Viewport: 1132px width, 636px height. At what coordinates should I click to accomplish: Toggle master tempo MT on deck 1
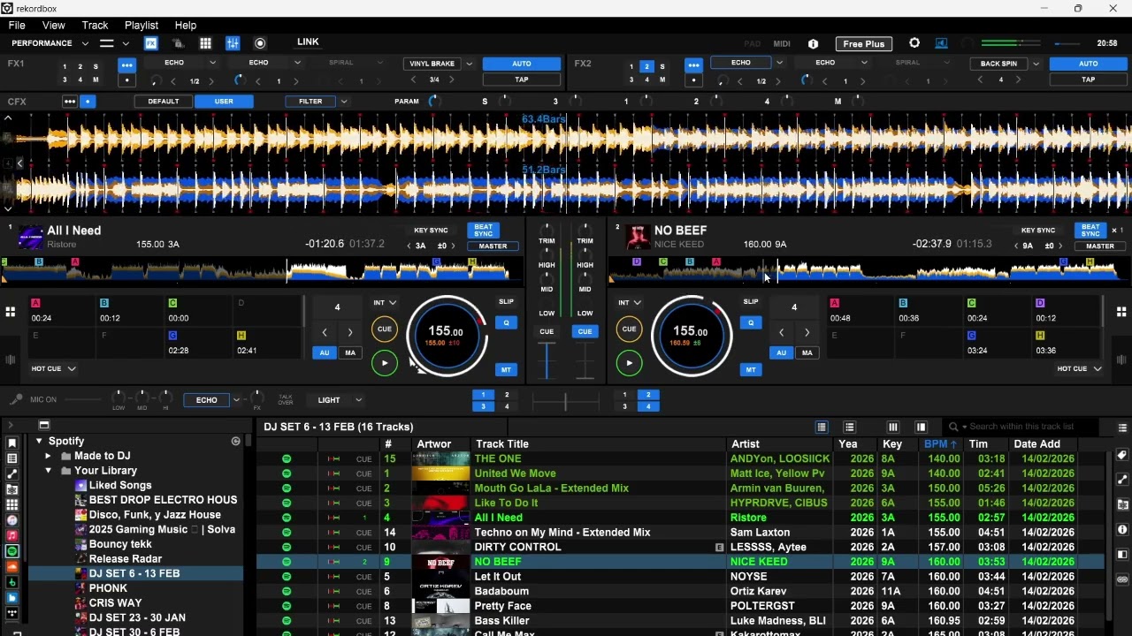506,370
